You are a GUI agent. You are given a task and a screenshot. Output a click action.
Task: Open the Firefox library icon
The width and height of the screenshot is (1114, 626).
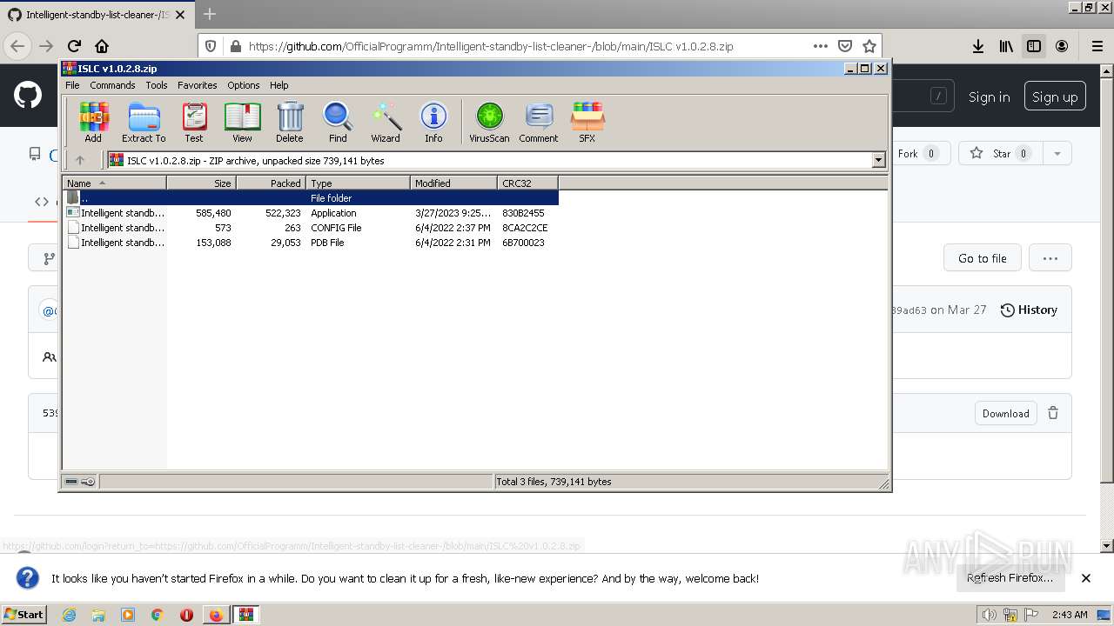tap(1006, 46)
